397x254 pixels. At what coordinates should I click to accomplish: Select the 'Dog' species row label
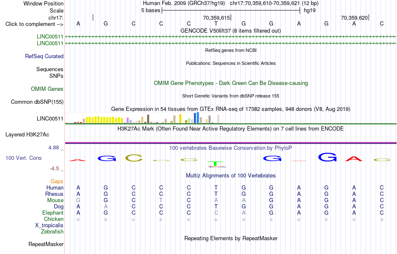point(59,207)
